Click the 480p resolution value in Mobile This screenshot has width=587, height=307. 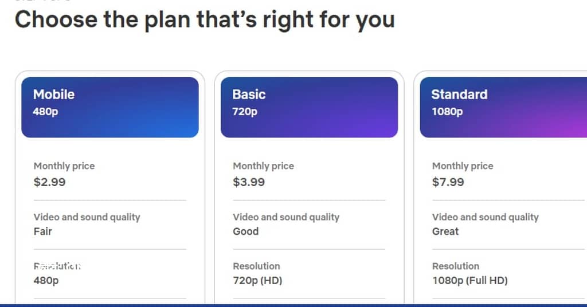click(46, 281)
